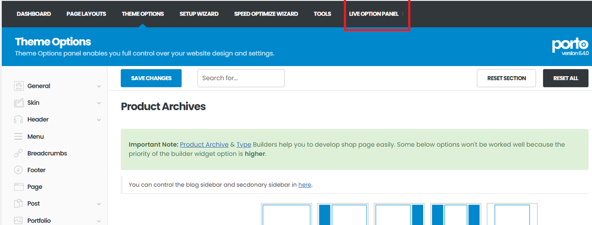Viewport: 592px width, 225px height.
Task: Expand the Post section chevron
Action: tap(99, 204)
